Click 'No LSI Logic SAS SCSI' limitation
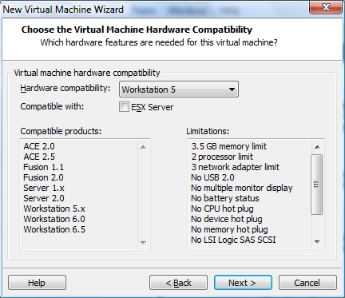Viewport: 345px width, 298px height. pyautogui.click(x=233, y=240)
